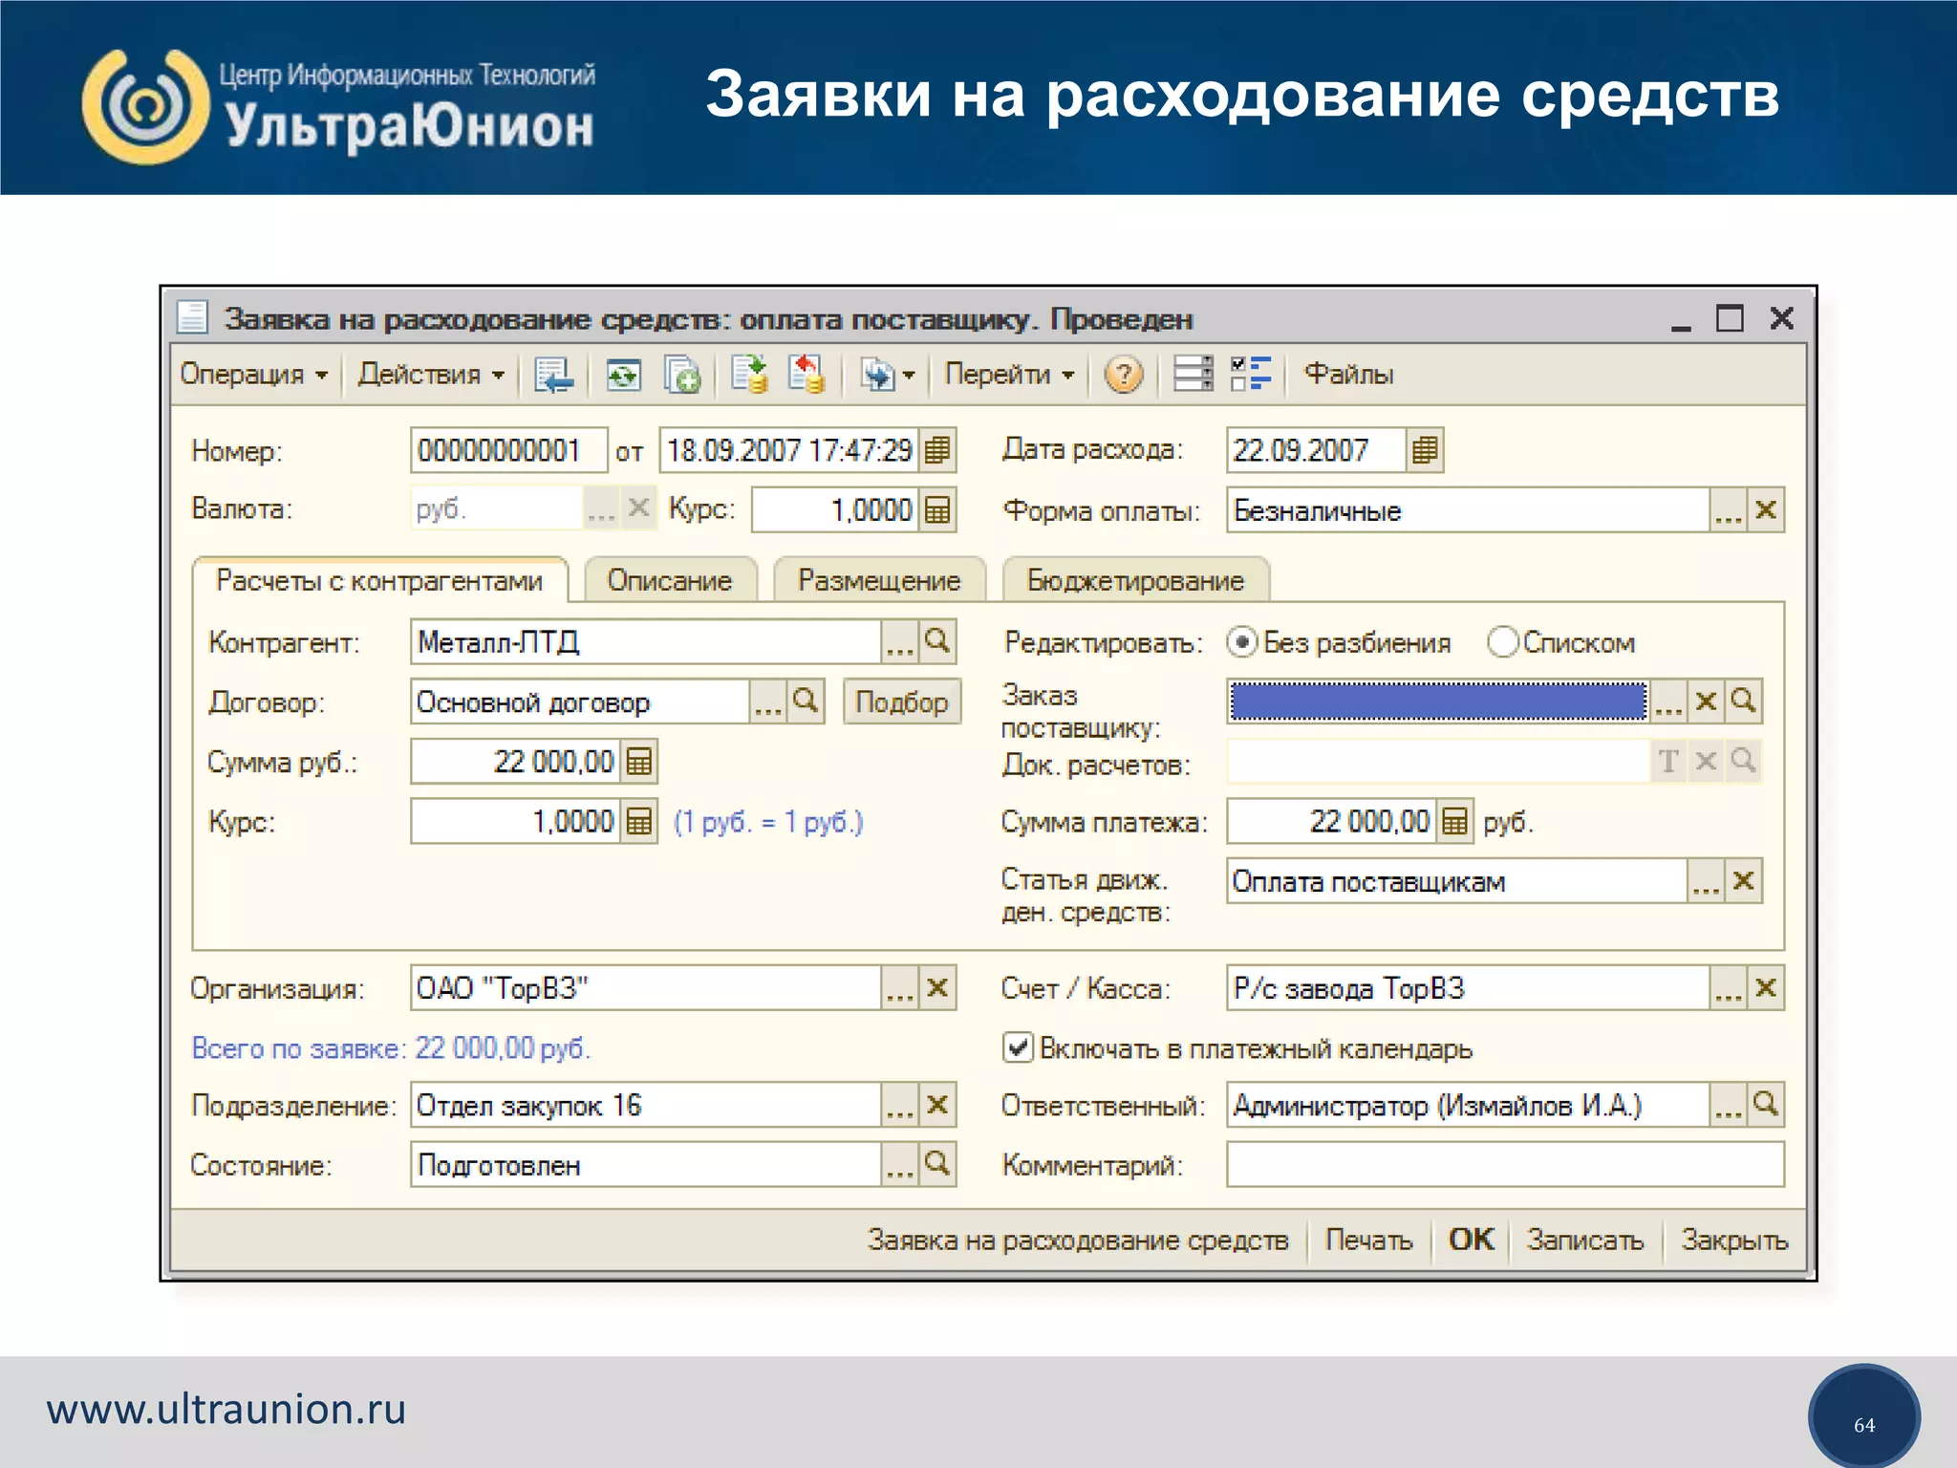Click the Сумма руб. value field
The width and height of the screenshot is (1957, 1468).
[516, 762]
